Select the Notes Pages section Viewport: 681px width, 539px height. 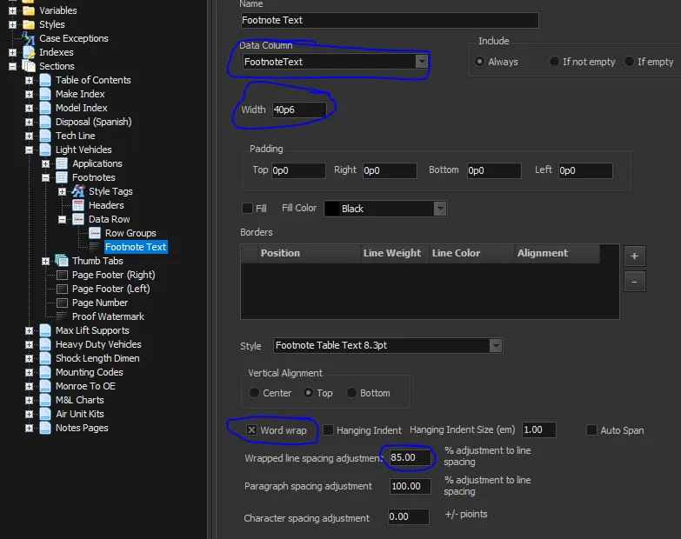click(x=82, y=428)
